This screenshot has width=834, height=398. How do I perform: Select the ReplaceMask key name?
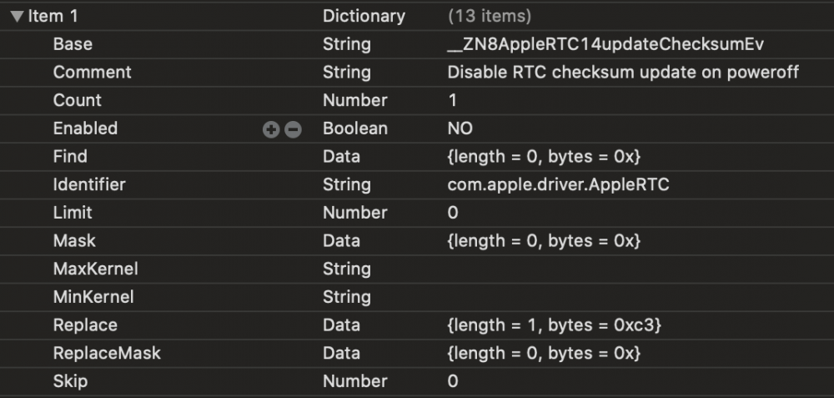tap(107, 353)
